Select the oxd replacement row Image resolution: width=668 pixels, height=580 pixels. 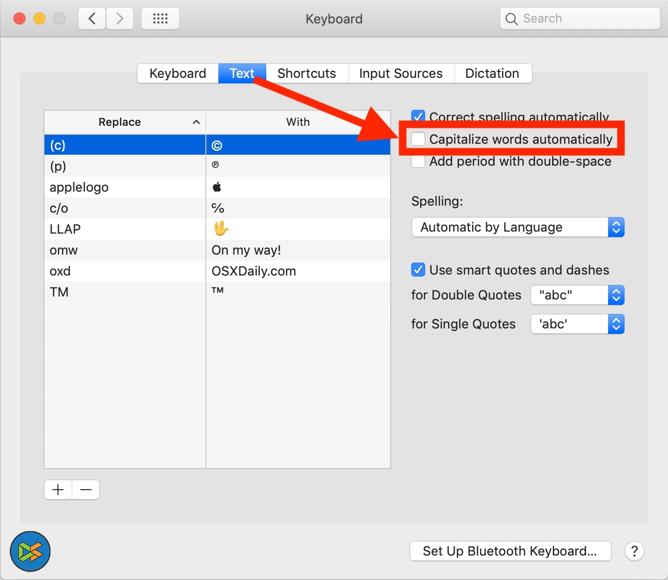217,271
